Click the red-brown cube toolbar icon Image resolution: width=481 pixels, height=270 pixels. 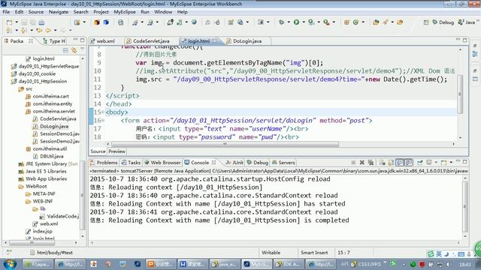tap(97, 22)
